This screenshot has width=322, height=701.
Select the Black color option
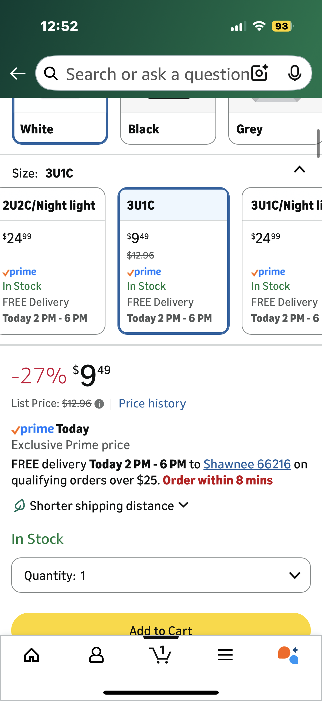pos(168,128)
